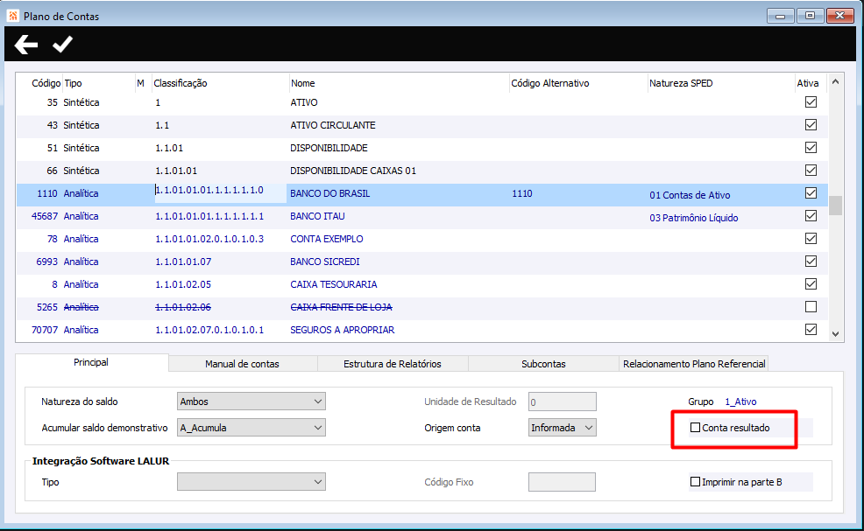
Task: Select the SEGUROS A APROPRIAR account
Action: [x=343, y=330]
